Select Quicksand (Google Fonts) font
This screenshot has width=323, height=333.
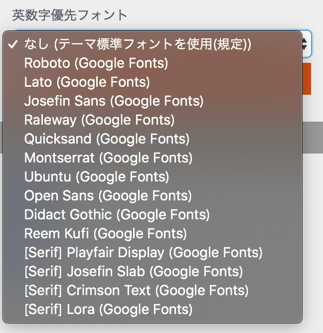coord(107,139)
